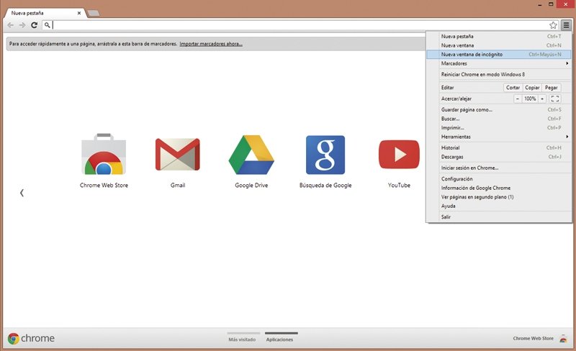Reload the current page

[x=34, y=25]
